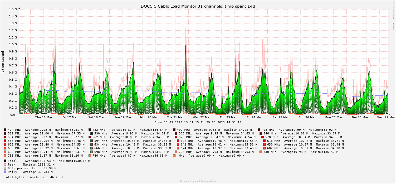This screenshot has width=396, height=184.
Task: Click the 1.5 G y-axis label
Action: [x=13, y=9]
